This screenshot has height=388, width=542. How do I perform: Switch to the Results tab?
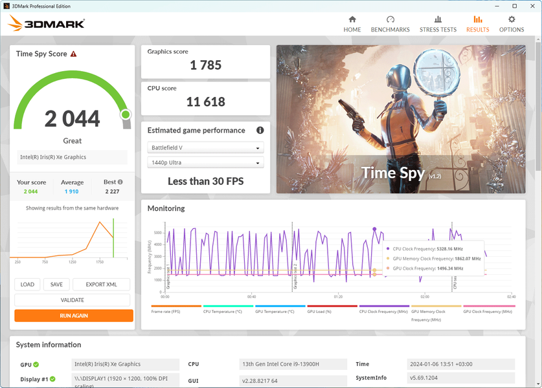477,24
